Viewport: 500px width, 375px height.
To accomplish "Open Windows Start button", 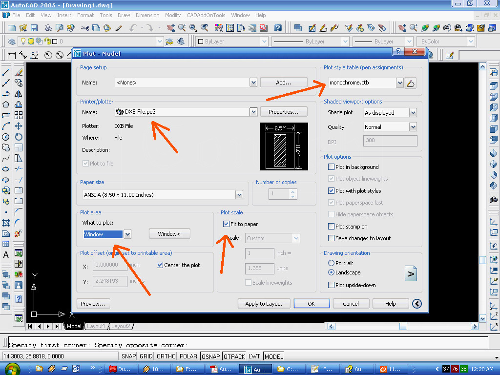I will click(x=12, y=369).
